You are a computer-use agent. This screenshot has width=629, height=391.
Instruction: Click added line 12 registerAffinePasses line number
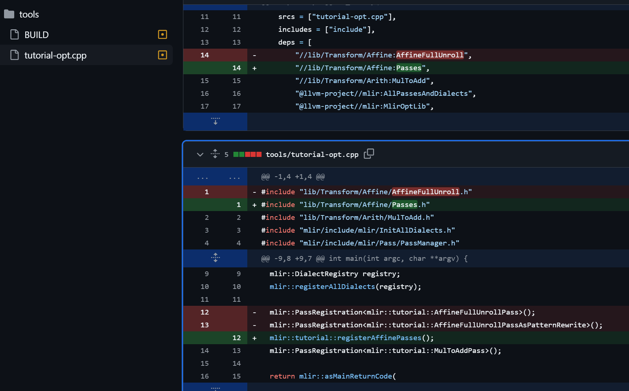(x=236, y=338)
